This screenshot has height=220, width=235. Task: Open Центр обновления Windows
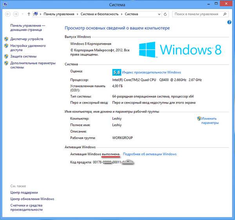click(32, 199)
